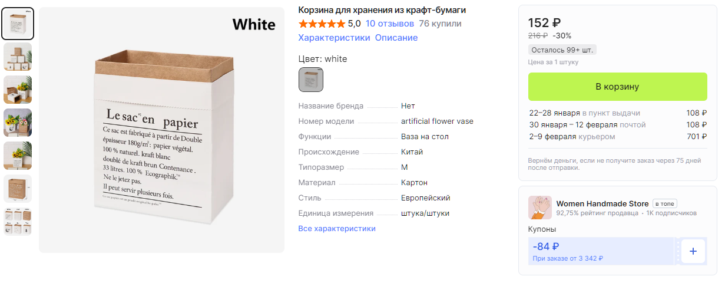The height and width of the screenshot is (296, 725).
Task: Click the Осталось 99+ шт. stock label
Action: click(562, 50)
